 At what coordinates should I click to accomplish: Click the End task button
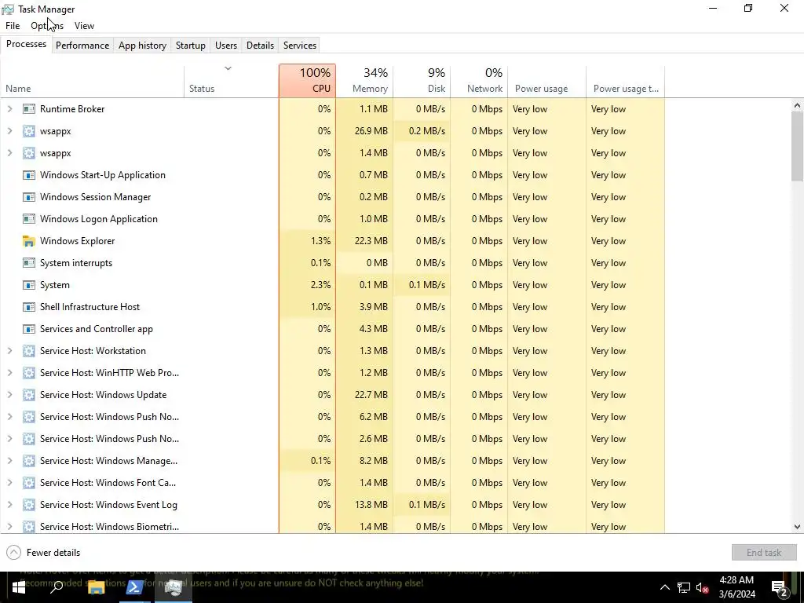point(763,552)
